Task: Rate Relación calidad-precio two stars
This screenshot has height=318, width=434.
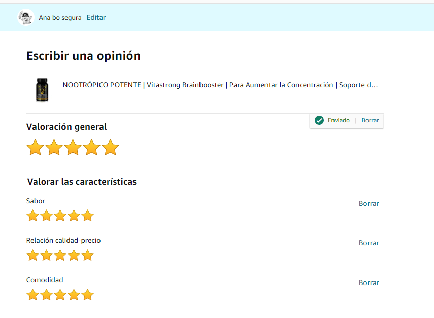Action: tap(47, 256)
